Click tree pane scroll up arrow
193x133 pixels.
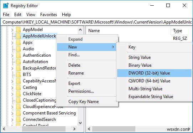point(80,30)
